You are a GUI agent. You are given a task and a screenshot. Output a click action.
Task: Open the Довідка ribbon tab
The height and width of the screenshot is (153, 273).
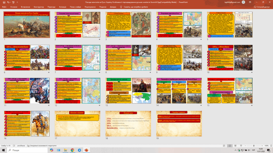click(x=113, y=7)
